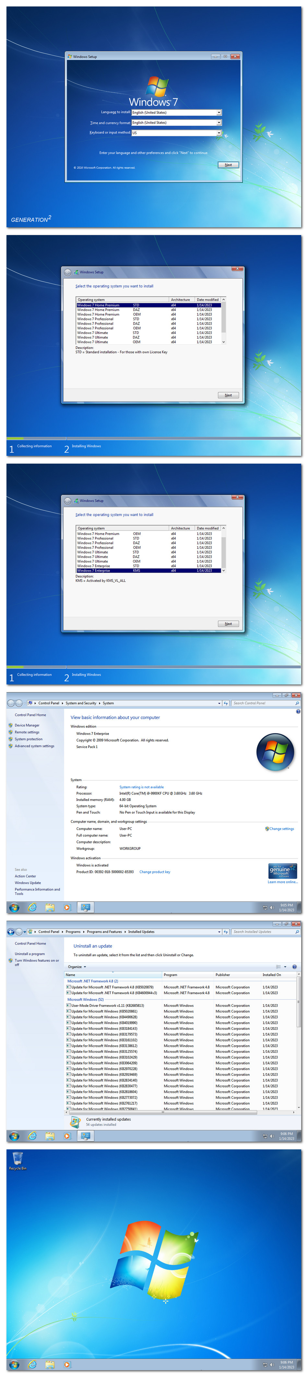Sort updates by the Program column
308x1377 pixels.
pos(188,975)
